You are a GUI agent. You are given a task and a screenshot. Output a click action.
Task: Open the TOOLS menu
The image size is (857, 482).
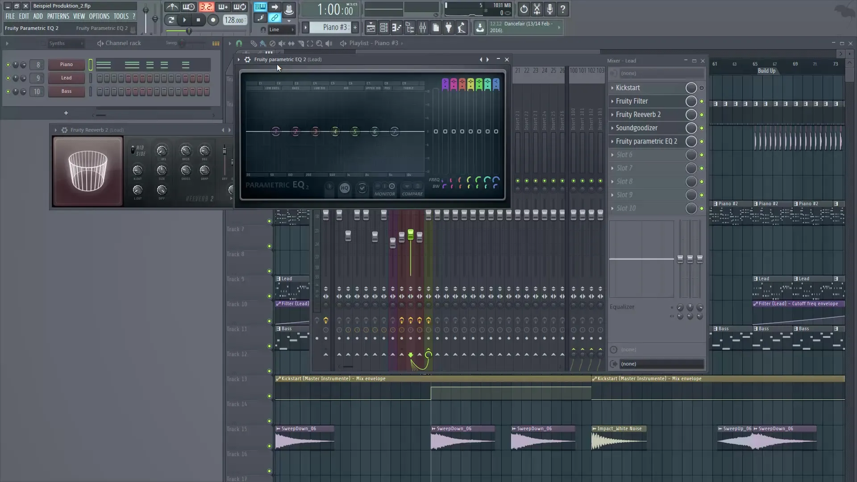click(121, 16)
